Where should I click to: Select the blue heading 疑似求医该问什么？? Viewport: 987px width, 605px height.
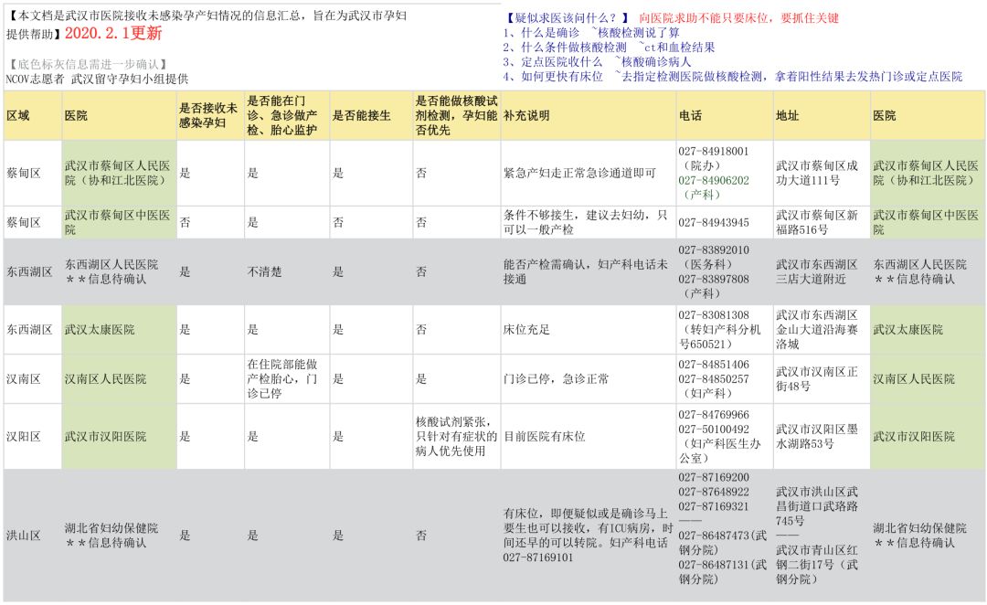(x=568, y=18)
